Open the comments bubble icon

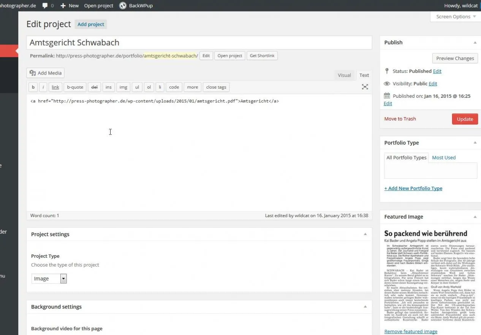(45, 6)
